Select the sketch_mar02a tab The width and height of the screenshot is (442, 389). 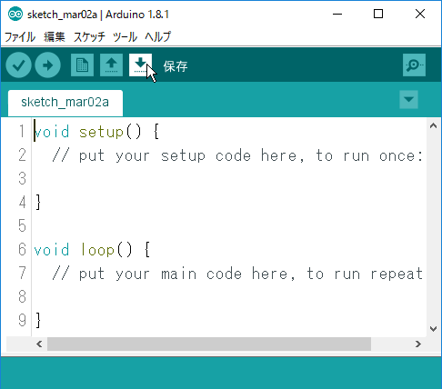point(65,103)
